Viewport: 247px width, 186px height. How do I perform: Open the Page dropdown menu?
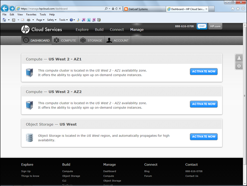click(x=40, y=20)
